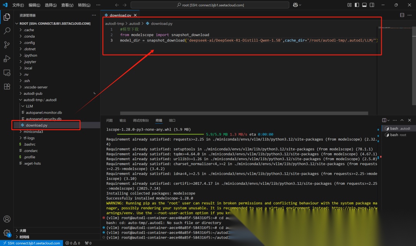Click the SSH remote connection status indicator
416x246 pixels.
tap(32, 243)
